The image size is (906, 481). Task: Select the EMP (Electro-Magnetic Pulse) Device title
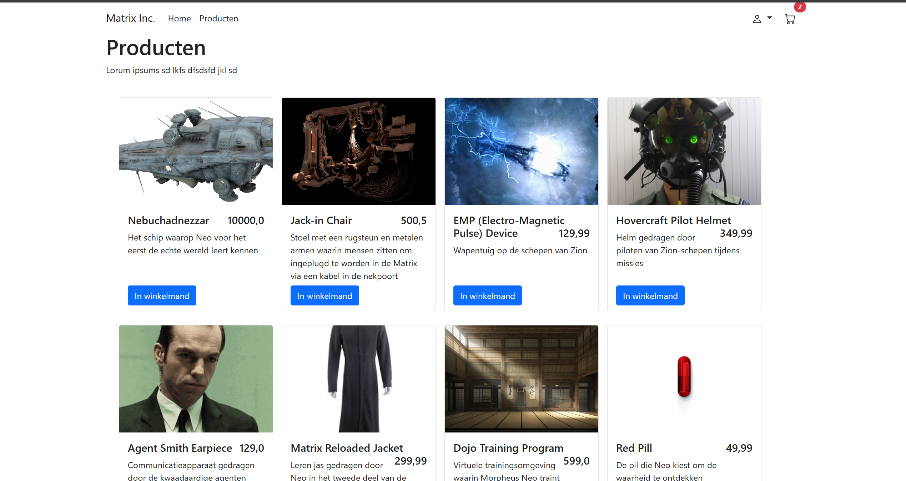[x=509, y=227]
